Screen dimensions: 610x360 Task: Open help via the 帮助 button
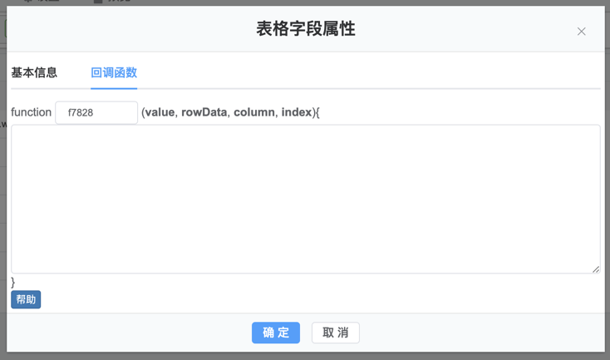click(26, 299)
